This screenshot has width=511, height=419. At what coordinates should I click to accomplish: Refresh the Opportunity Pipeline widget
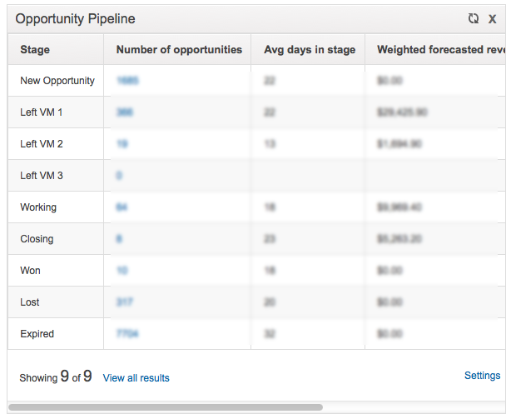point(474,18)
